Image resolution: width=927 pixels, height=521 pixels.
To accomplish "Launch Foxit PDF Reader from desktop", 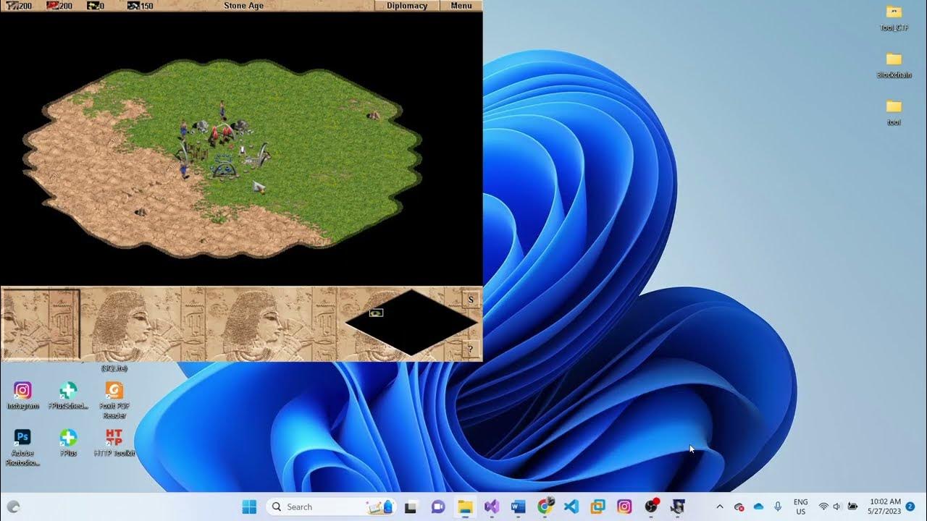I will pyautogui.click(x=114, y=399).
